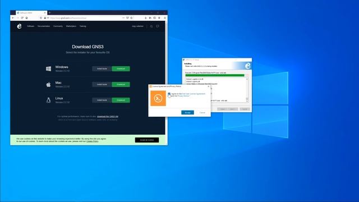Viewport: 359px width, 202px height.
Task: Click the GNS3 logo in website header
Action: pyautogui.click(x=19, y=26)
